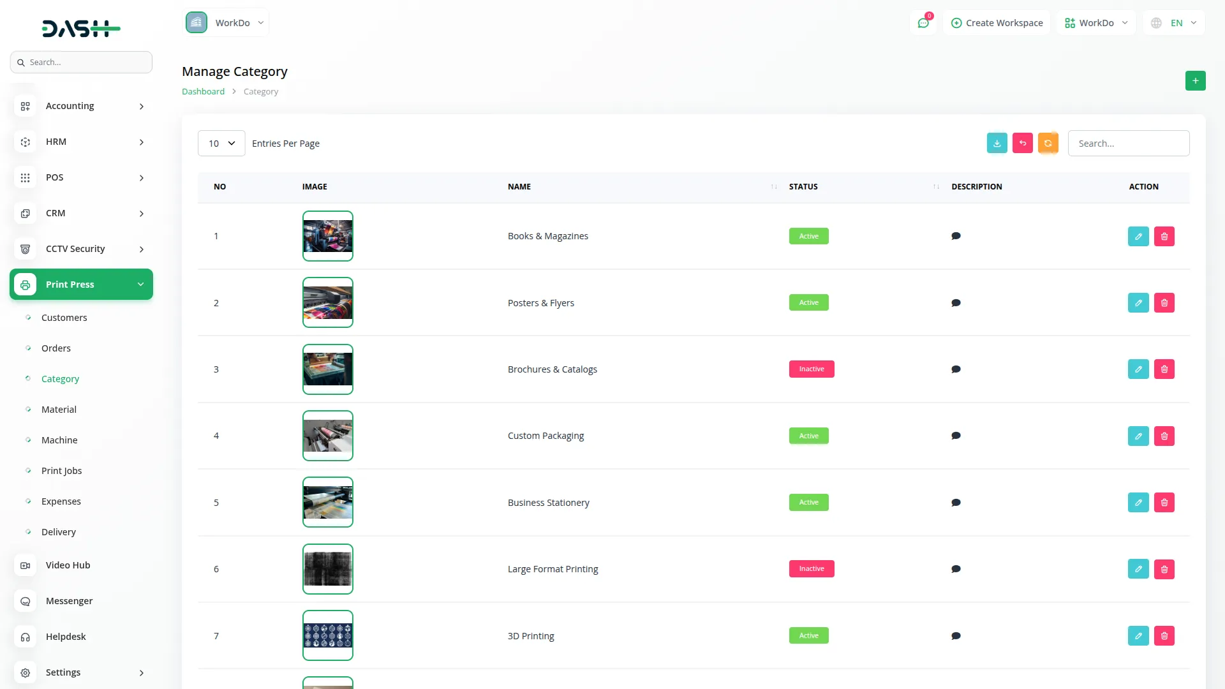Click the orange refresh icon button
The image size is (1225, 689).
click(1048, 144)
